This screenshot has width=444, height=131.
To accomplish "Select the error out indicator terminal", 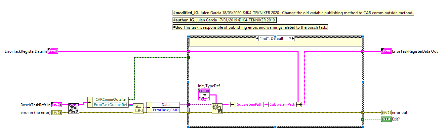I will (386, 113).
